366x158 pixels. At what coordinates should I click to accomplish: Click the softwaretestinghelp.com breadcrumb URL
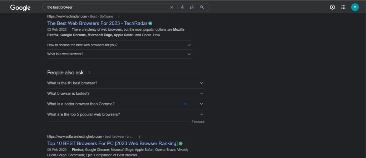click(x=90, y=137)
